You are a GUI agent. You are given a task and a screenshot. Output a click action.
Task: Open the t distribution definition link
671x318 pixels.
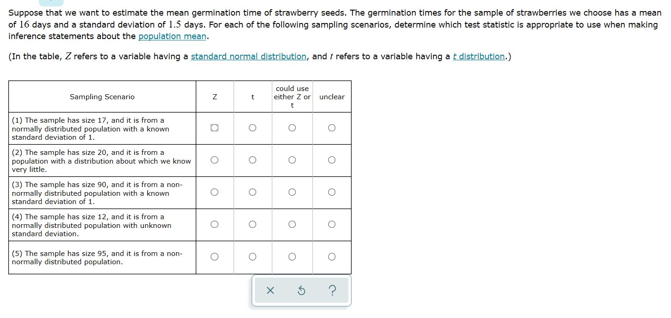tap(479, 57)
